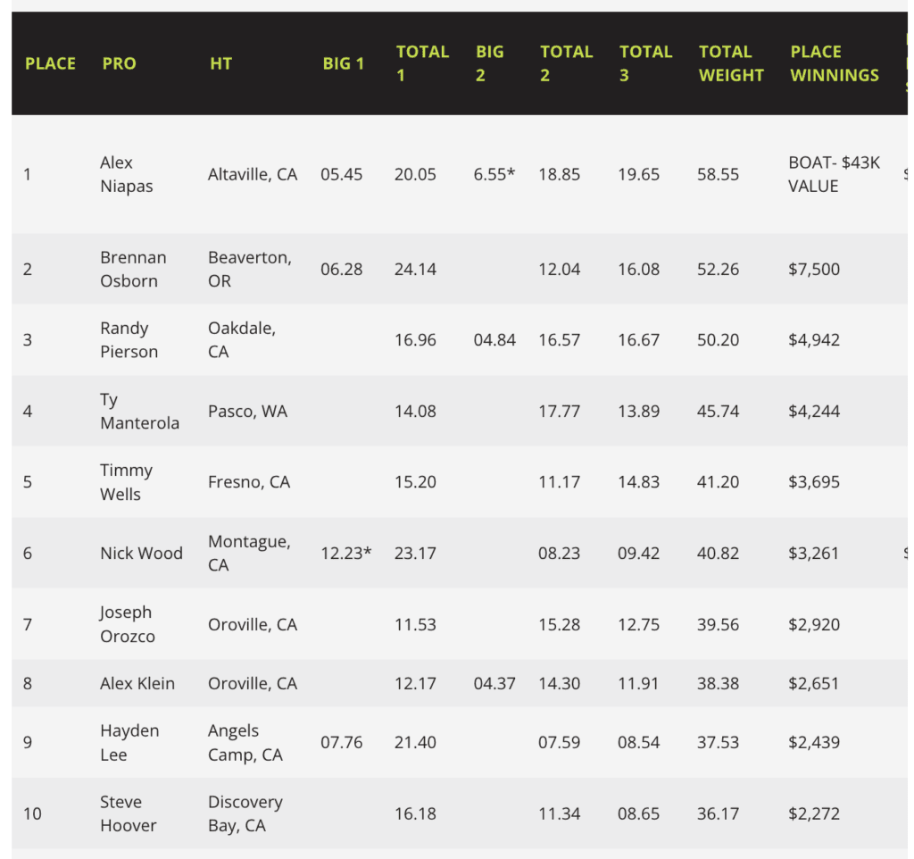914x859 pixels.
Task: Click the Angels Camp, CA hometown cell
Action: (x=245, y=742)
